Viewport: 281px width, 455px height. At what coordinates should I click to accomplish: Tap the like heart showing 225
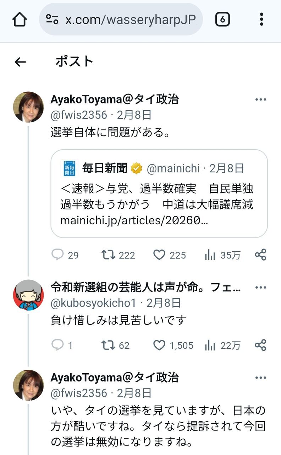click(x=160, y=255)
